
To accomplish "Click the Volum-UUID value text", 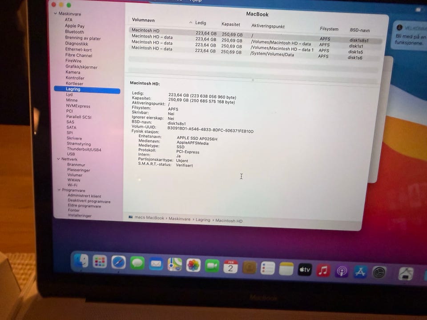I will pos(210,129).
